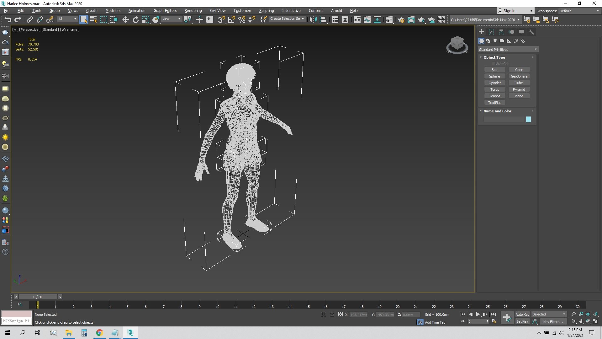Open the Hierarchy command panel tab
Screen dimensions: 602x339
click(501, 32)
